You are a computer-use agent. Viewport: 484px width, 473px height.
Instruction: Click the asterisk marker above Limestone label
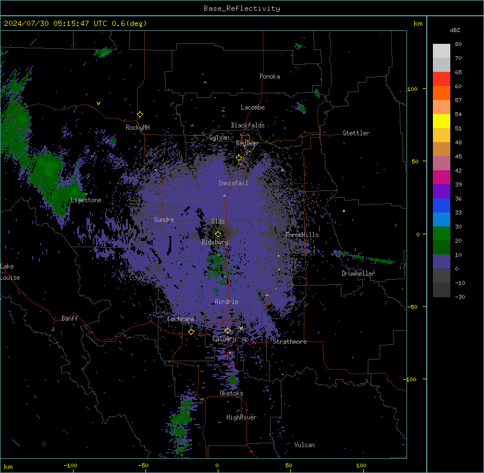point(86,194)
